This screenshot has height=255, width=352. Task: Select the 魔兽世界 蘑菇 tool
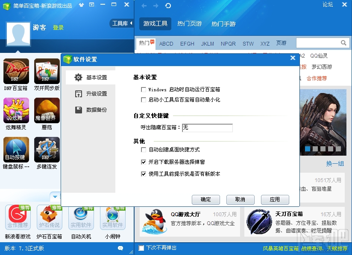click(x=47, y=110)
